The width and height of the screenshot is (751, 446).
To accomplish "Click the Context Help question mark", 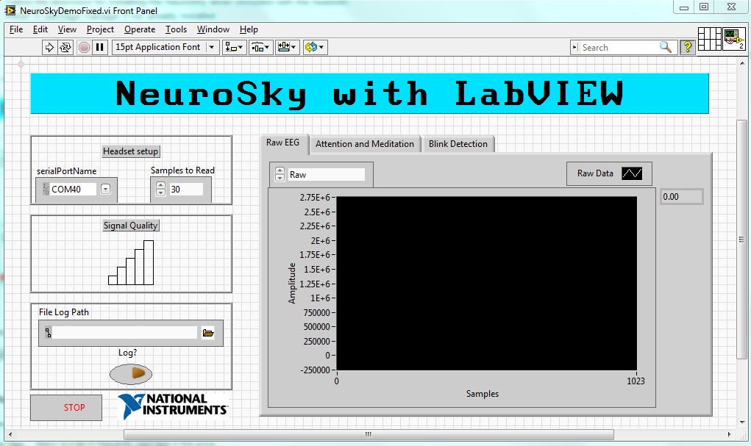I will pos(688,47).
